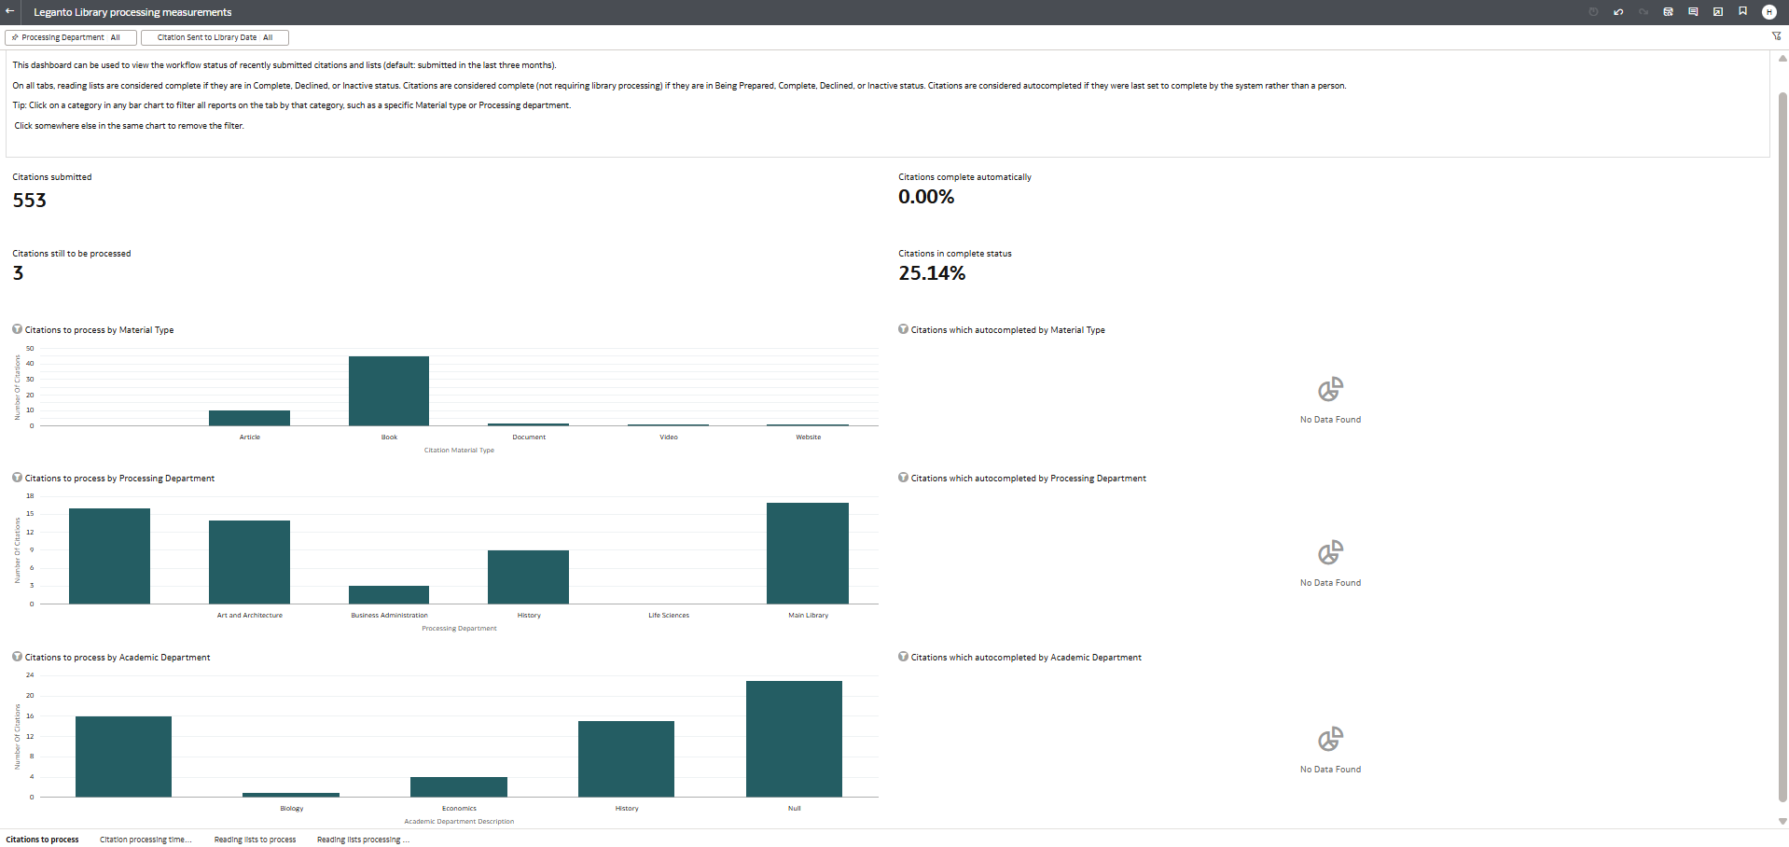This screenshot has width=1789, height=847.
Task: Open dashboard in a new window
Action: click(1718, 11)
